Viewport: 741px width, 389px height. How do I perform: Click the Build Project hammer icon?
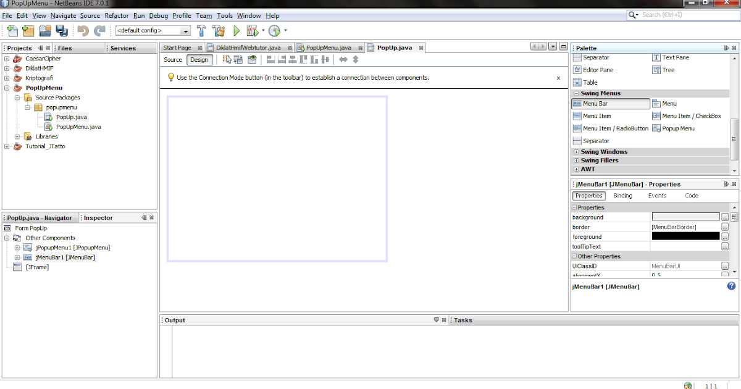[x=201, y=29]
